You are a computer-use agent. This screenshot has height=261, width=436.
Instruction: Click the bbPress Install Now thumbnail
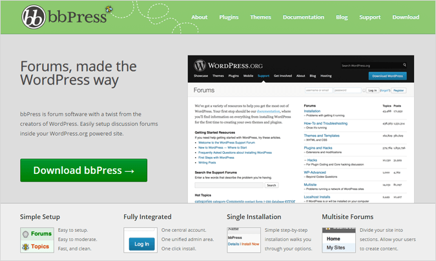(244, 240)
